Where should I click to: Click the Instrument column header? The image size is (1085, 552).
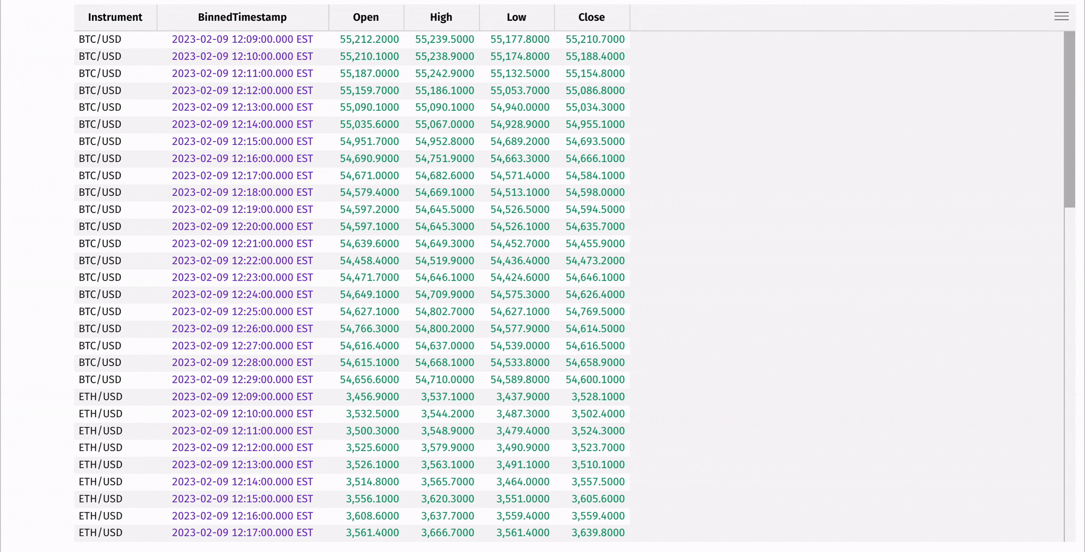point(115,17)
